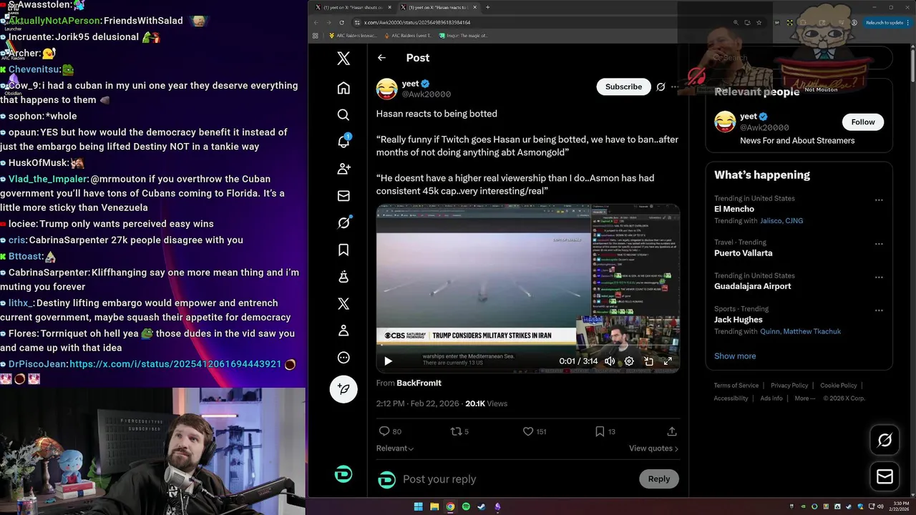Open Privacy Policy footer link
Viewport: 916px width, 515px height.
pos(789,386)
